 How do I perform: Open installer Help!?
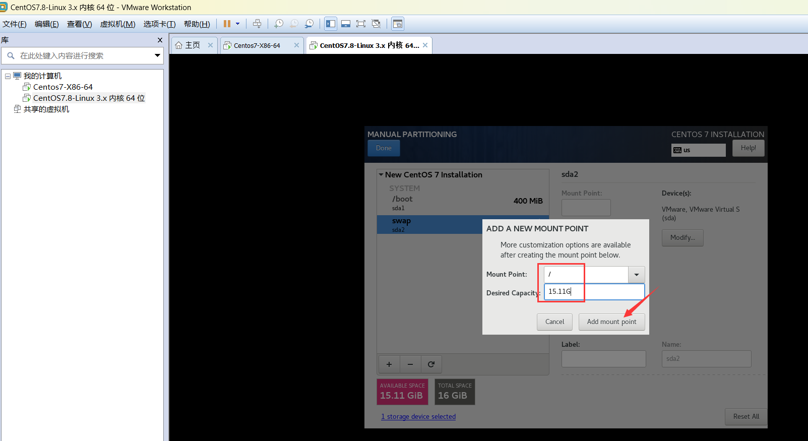click(748, 148)
